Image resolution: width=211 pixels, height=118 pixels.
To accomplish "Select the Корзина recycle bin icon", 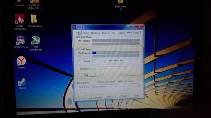I will pyautogui.click(x=19, y=3).
